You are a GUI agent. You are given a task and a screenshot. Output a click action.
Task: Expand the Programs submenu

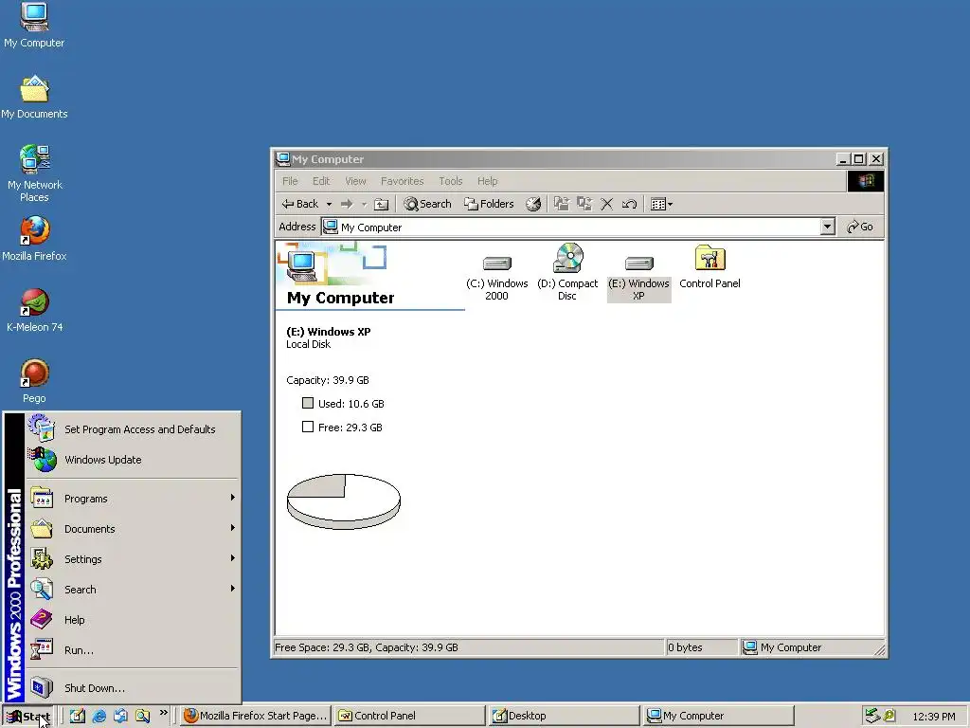click(135, 499)
